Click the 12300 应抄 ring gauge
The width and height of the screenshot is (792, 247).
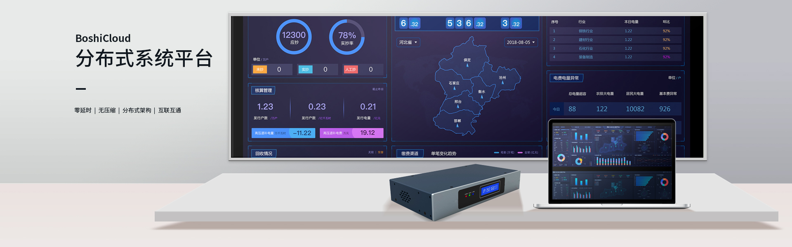(x=294, y=37)
